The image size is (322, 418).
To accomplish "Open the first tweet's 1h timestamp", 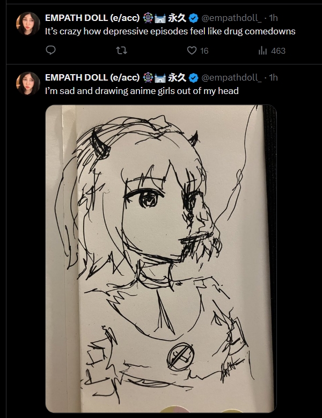I will pyautogui.click(x=273, y=18).
